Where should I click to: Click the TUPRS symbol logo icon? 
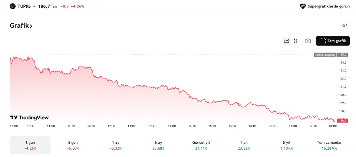[x=13, y=6]
